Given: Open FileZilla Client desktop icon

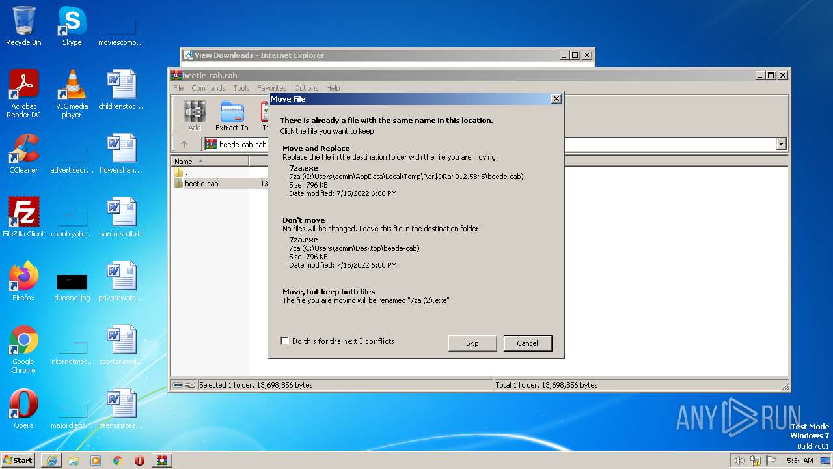Looking at the screenshot, I should click(23, 218).
